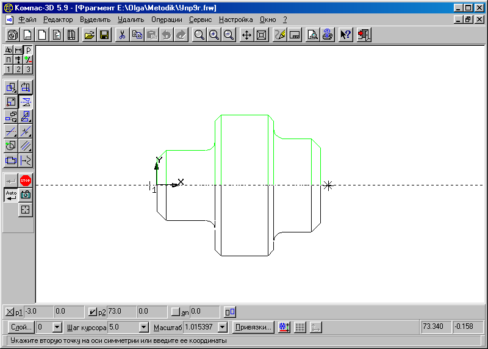Activate the context help pointer
Viewport: 488px width, 349px height.
click(x=345, y=35)
